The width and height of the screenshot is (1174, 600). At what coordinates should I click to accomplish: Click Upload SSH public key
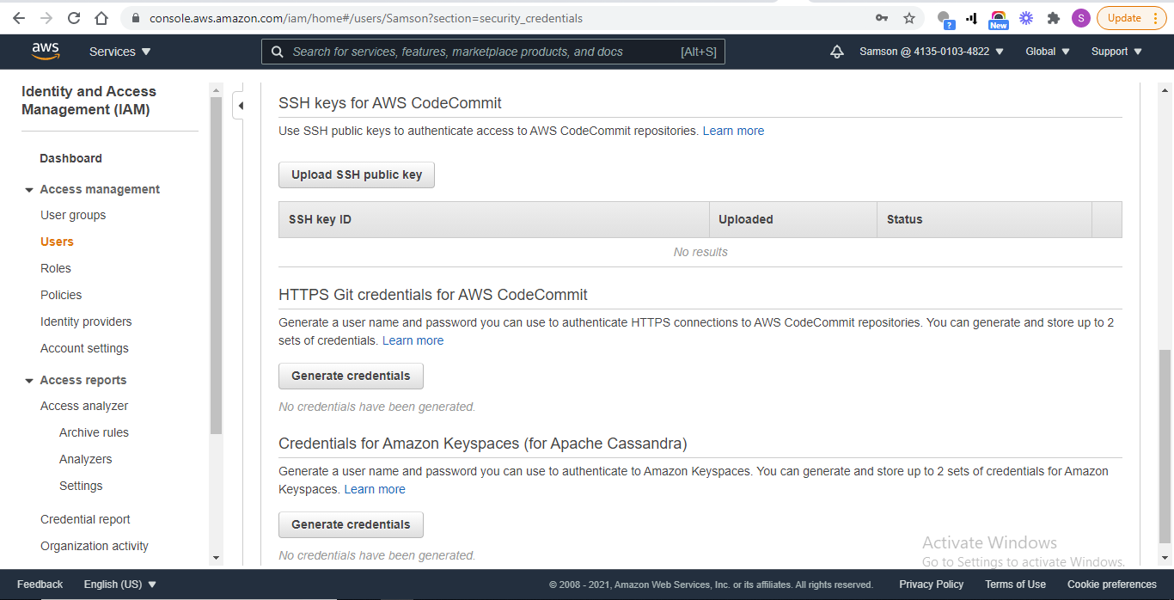point(356,174)
